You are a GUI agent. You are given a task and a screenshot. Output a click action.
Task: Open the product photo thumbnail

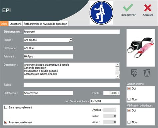[141, 48]
